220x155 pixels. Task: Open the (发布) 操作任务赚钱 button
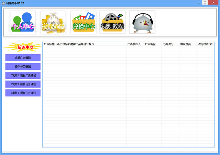pos(23,84)
